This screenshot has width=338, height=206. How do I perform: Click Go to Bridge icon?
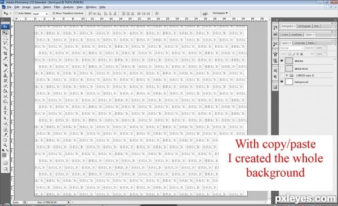205,14
